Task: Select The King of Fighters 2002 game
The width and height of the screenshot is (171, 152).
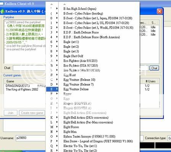Action: (22, 89)
